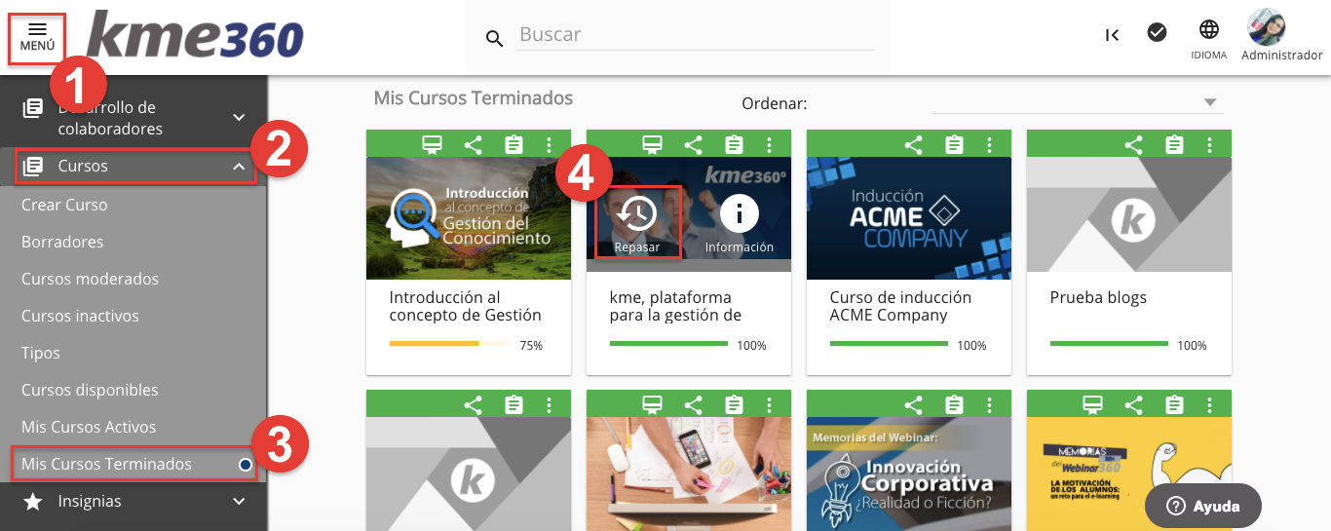
Task: Open Tipos in the sidebar
Action: pyautogui.click(x=41, y=353)
